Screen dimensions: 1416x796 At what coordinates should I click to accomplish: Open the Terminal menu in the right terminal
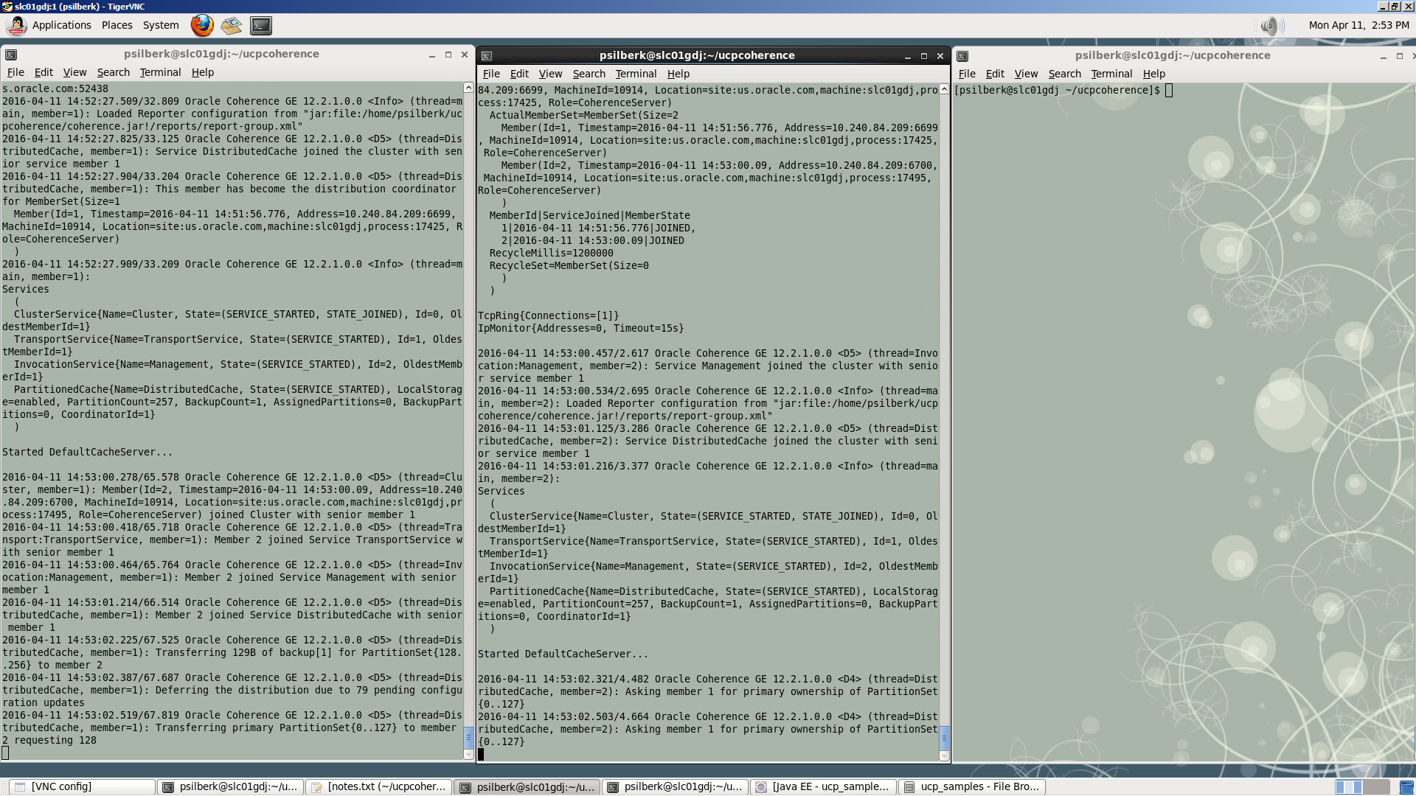tap(1111, 74)
